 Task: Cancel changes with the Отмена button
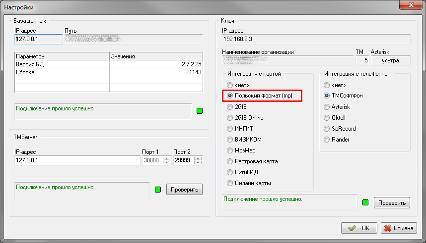click(x=399, y=228)
